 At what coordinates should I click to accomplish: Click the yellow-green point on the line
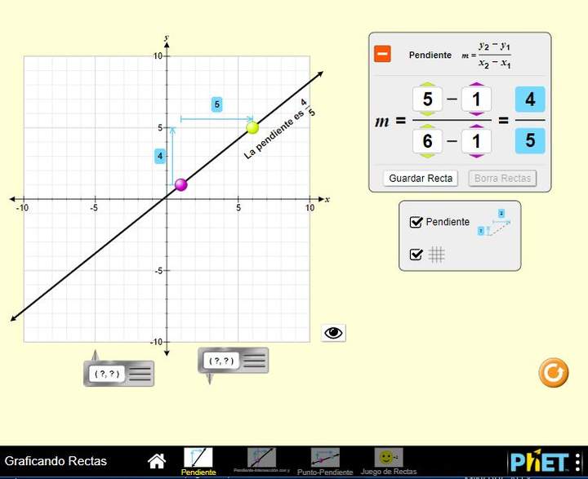tap(252, 127)
